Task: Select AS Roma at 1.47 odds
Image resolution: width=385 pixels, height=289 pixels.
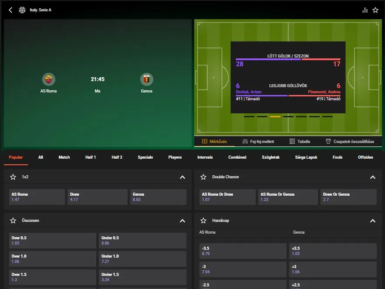Action: (37, 197)
